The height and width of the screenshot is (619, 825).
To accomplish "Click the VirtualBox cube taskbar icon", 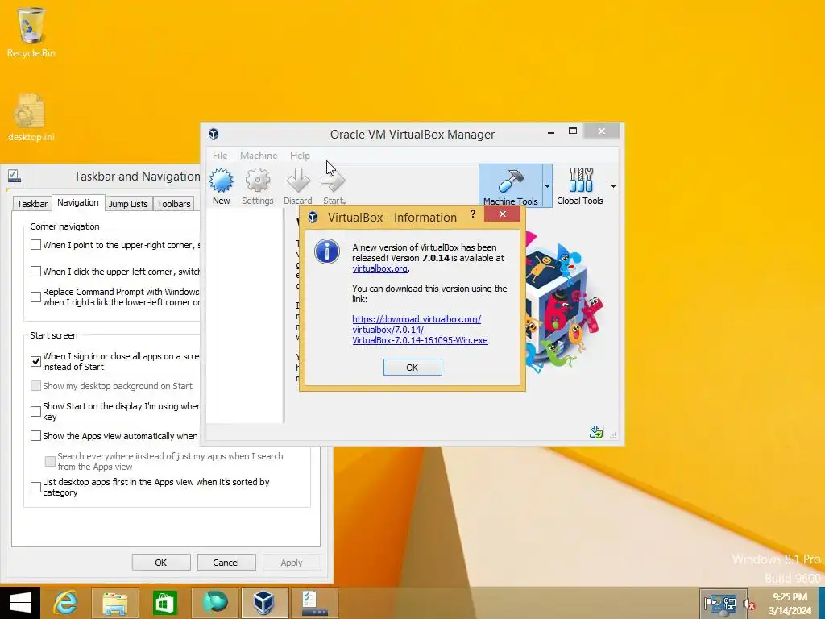I will click(x=264, y=603).
